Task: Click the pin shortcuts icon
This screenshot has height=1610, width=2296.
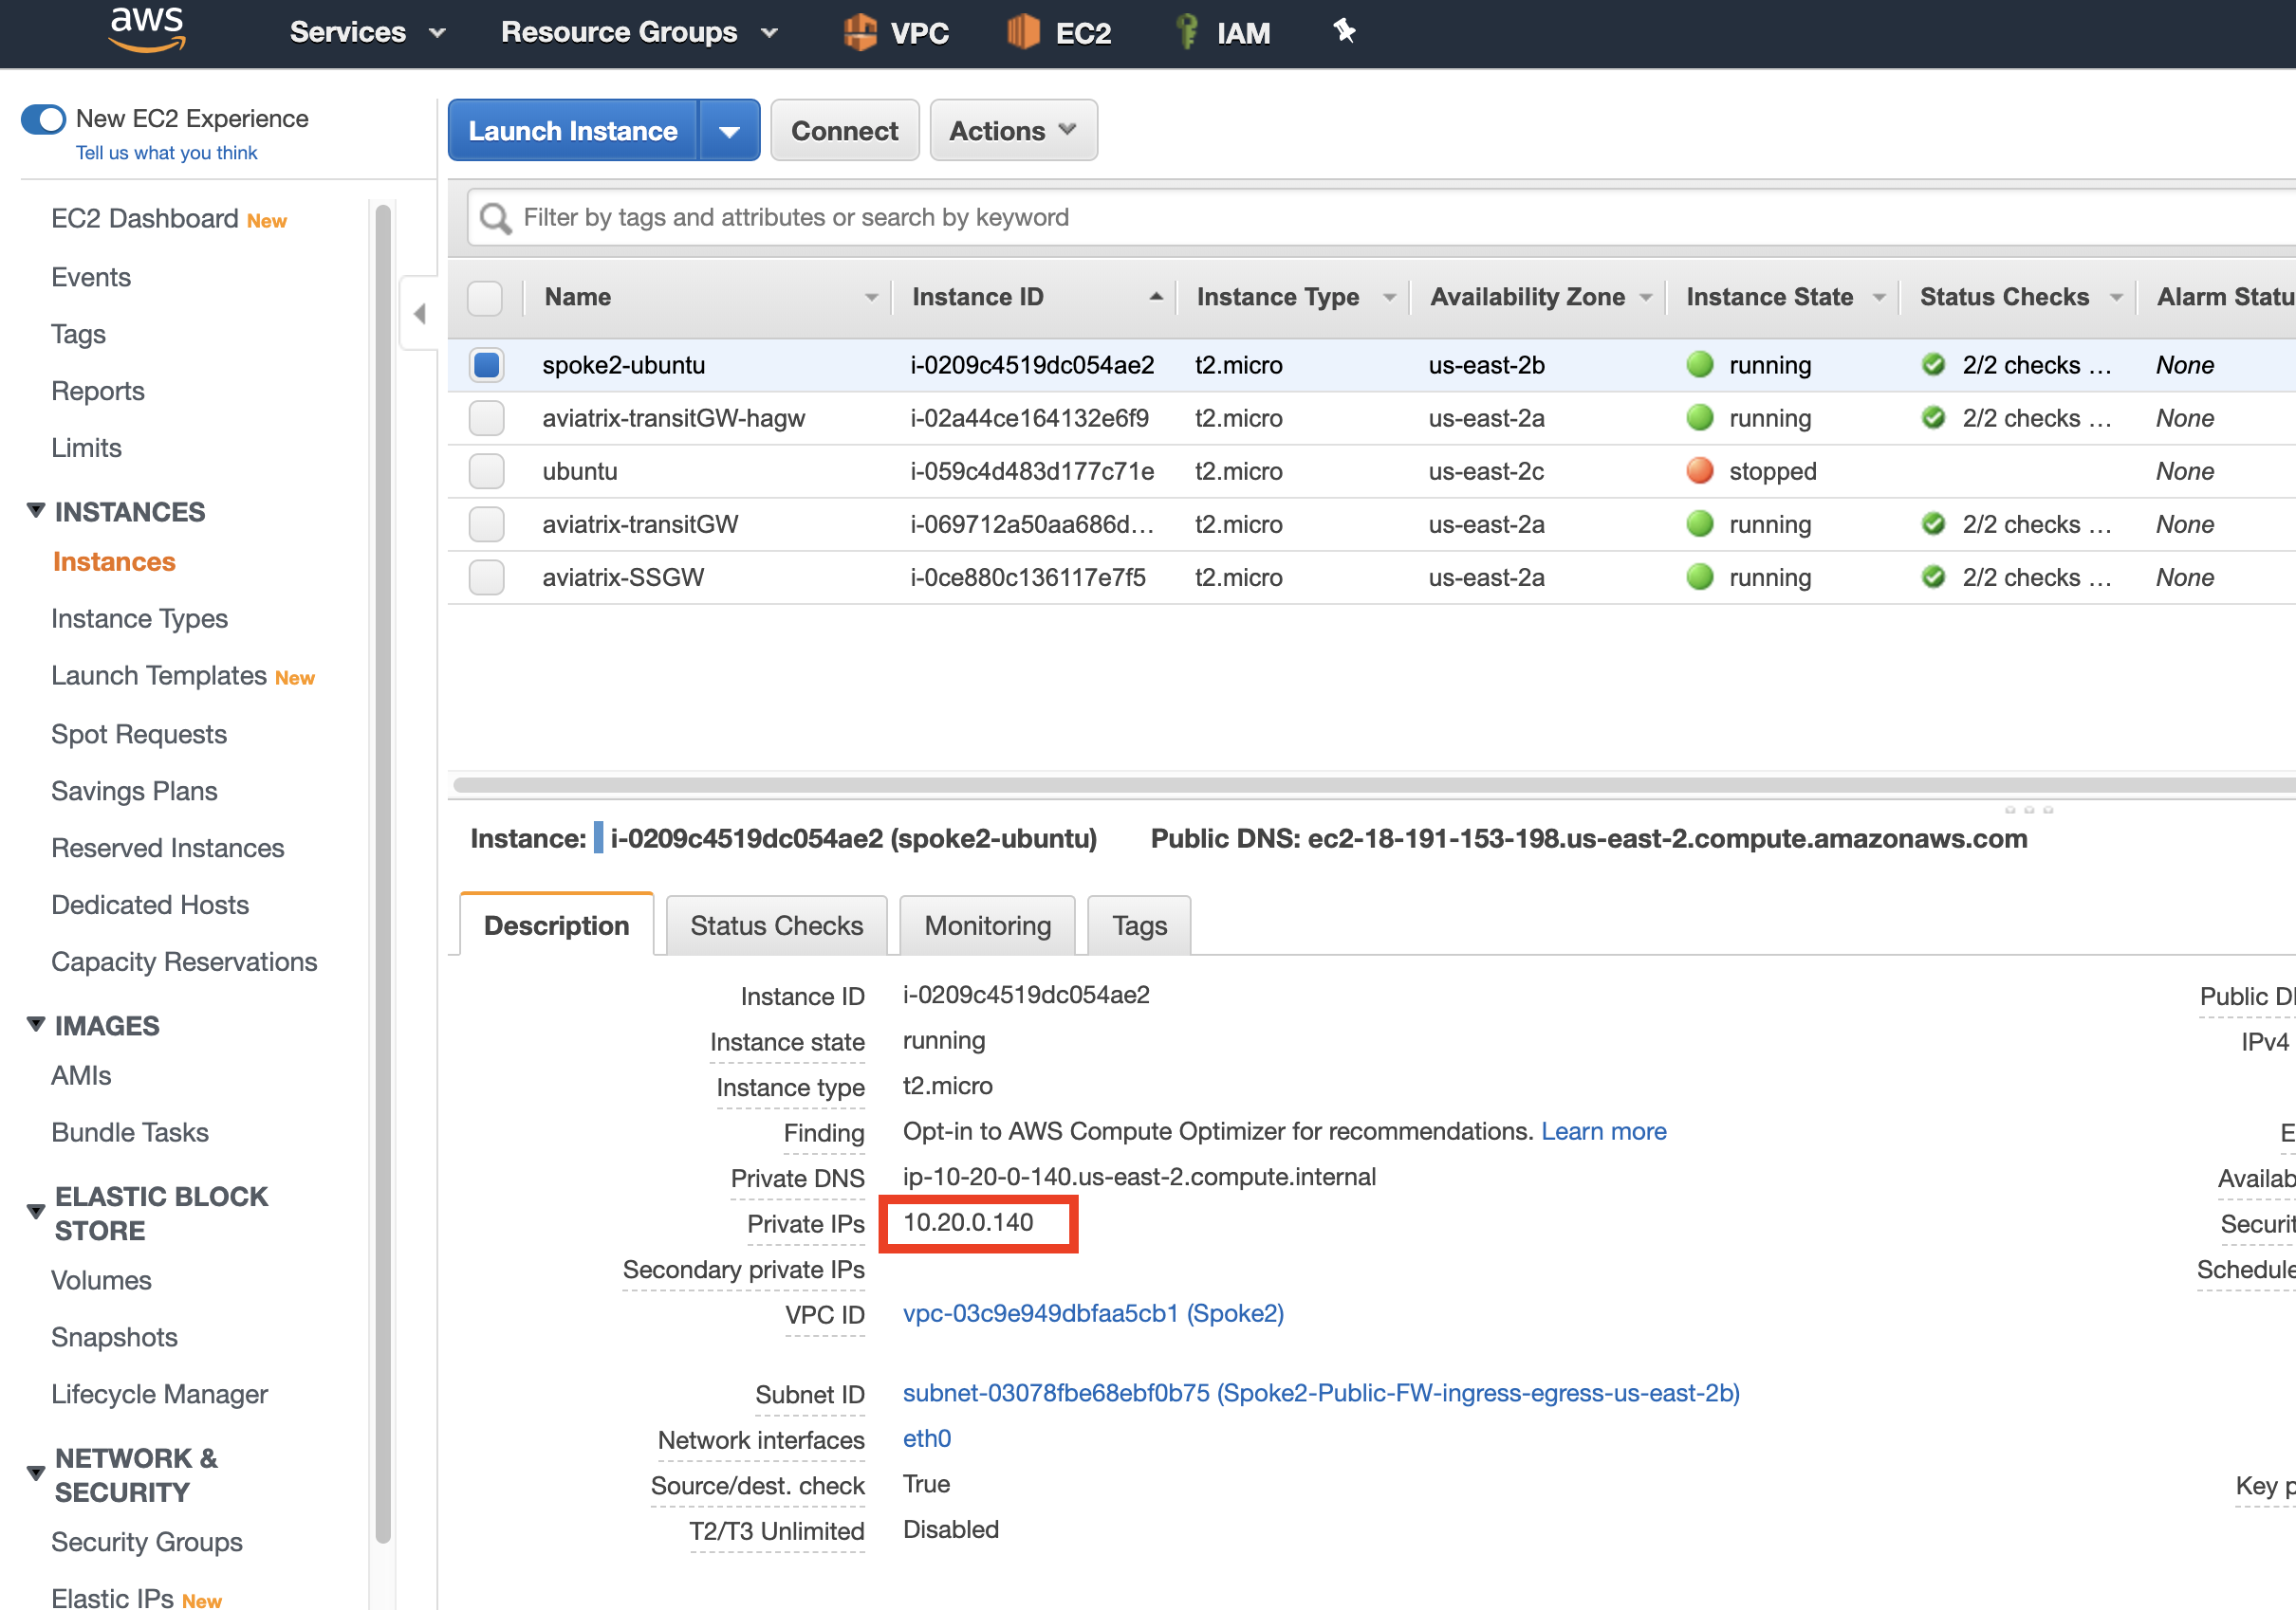Action: (1345, 31)
